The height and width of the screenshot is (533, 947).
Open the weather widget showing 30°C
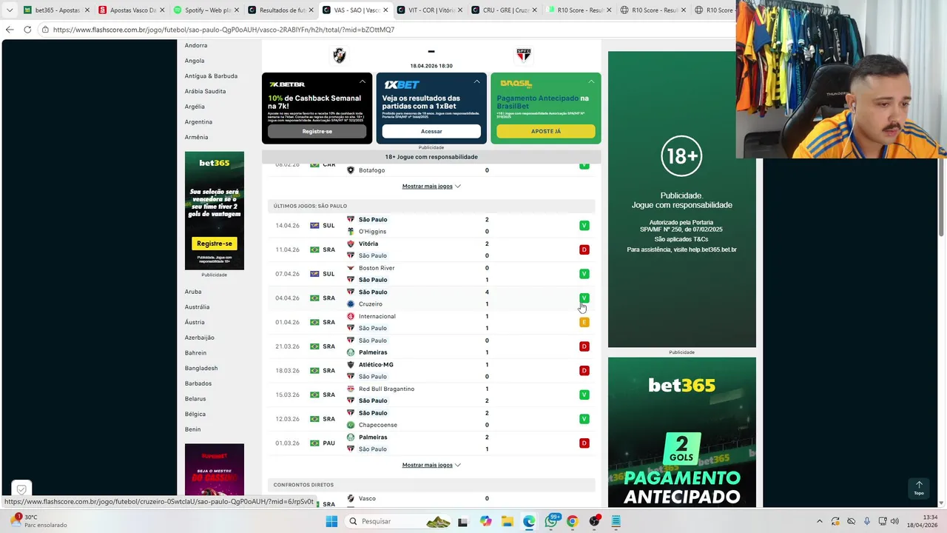37,521
